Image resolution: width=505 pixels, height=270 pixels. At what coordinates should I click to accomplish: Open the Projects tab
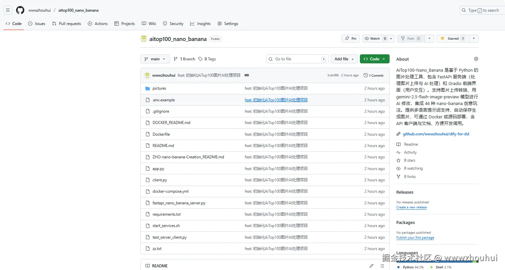click(x=124, y=24)
